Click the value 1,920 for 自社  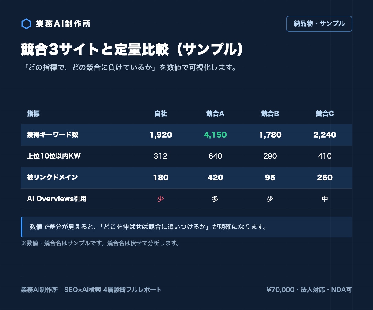click(161, 135)
